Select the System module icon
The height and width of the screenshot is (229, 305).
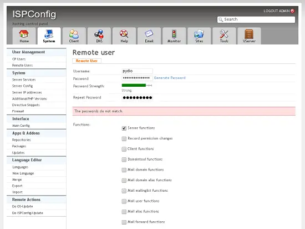(49, 34)
